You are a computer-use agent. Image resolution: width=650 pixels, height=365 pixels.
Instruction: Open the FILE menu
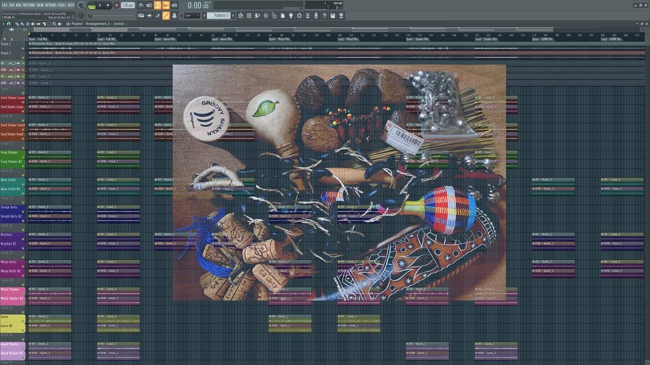click(5, 5)
